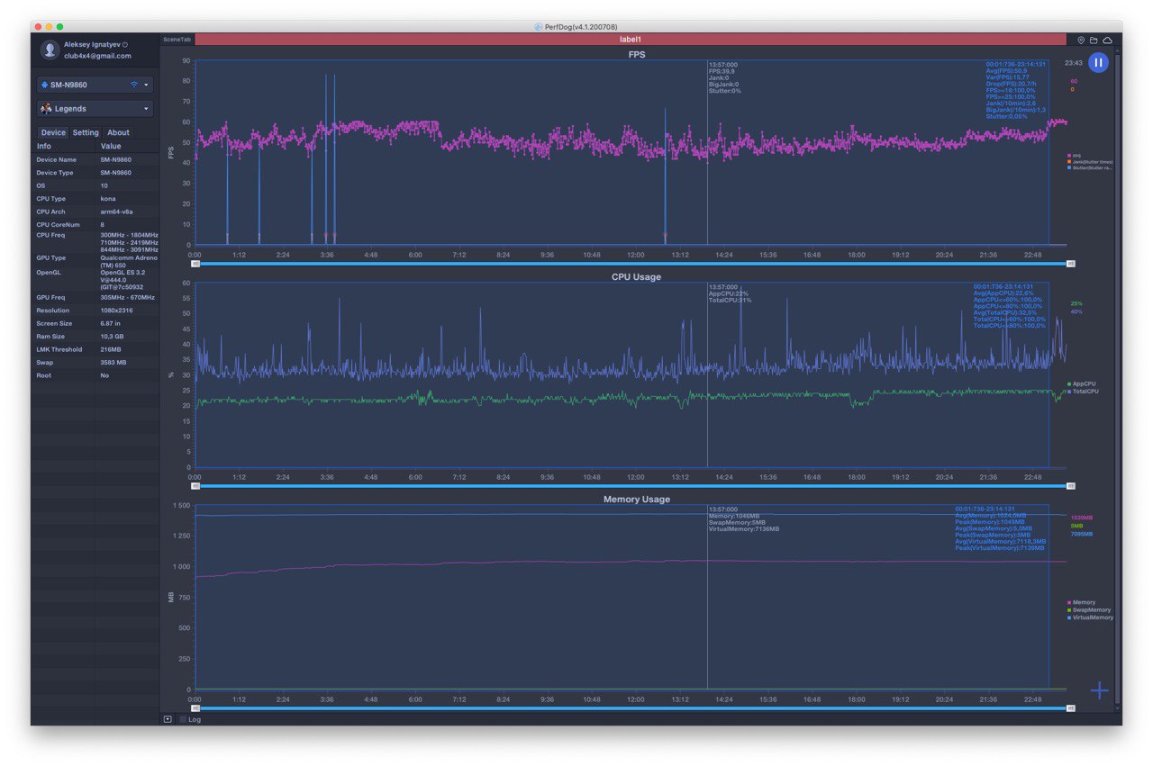The image size is (1153, 766).
Task: Toggle the AppCPU legend item
Action: pyautogui.click(x=1080, y=383)
